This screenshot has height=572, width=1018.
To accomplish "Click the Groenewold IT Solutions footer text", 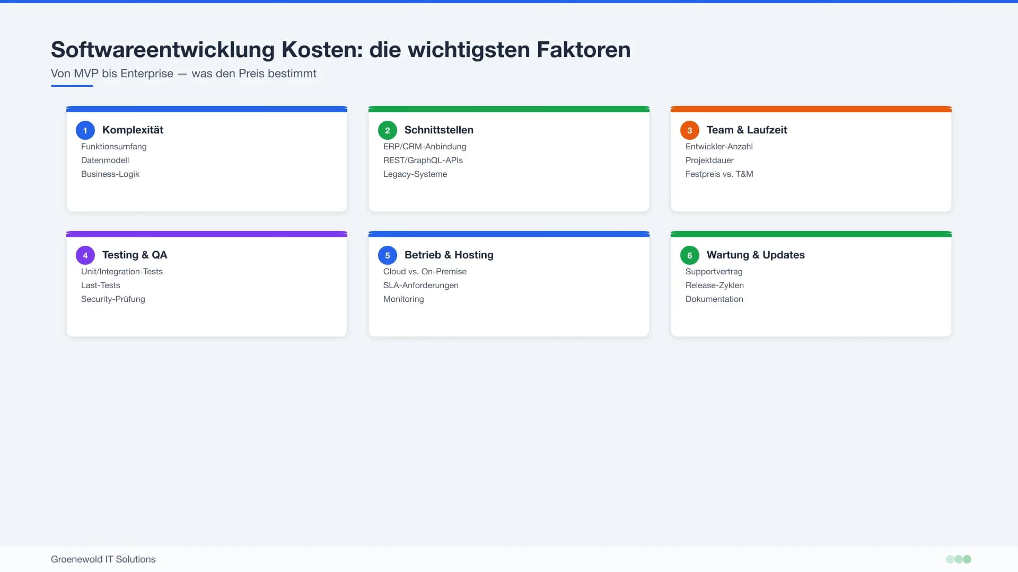I will (103, 559).
